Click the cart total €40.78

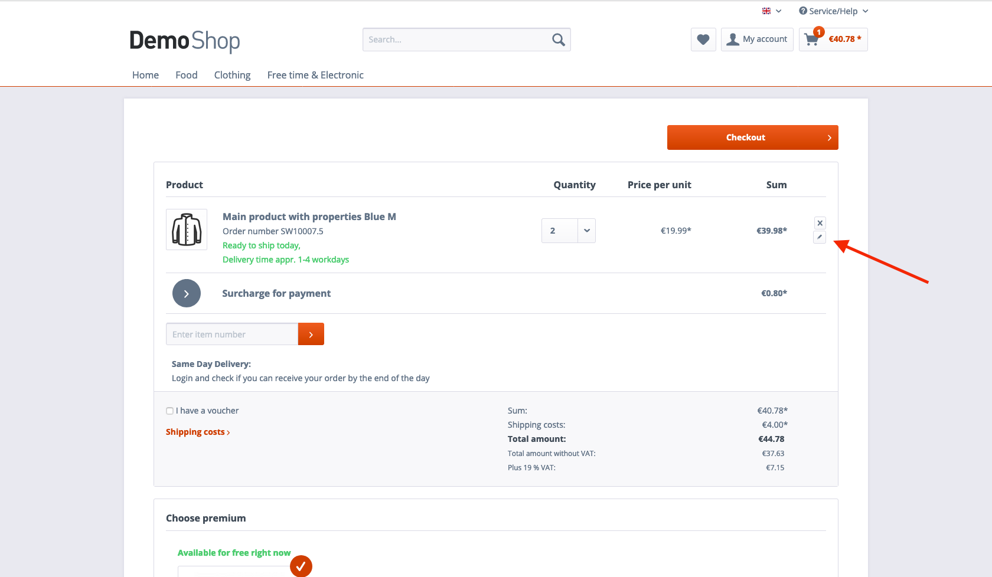(845, 39)
